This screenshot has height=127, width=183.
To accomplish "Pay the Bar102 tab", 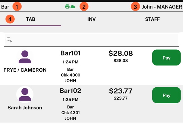I will point(167,95).
